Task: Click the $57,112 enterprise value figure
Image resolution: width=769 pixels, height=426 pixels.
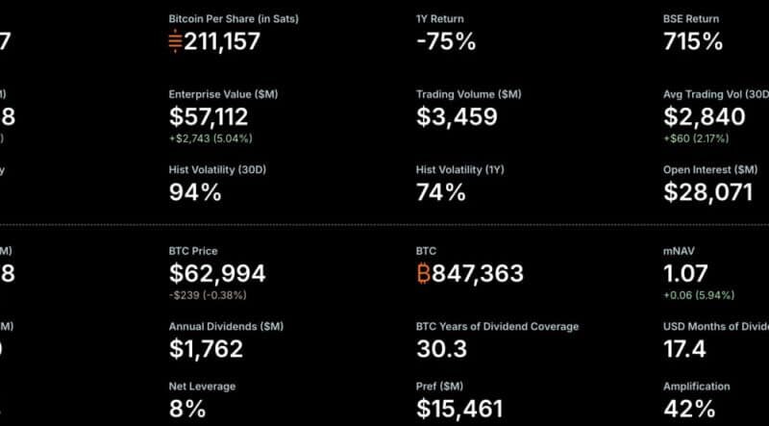Action: [209, 116]
